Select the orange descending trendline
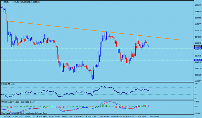Image resolution: width=202 pixels, height=118 pixels. coord(93,30)
